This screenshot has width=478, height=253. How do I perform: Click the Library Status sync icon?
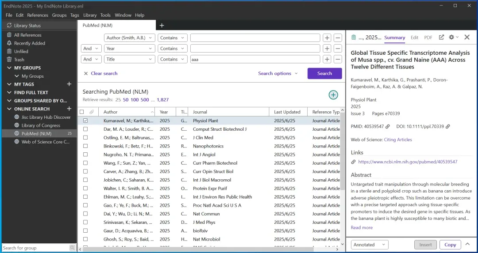(9, 26)
